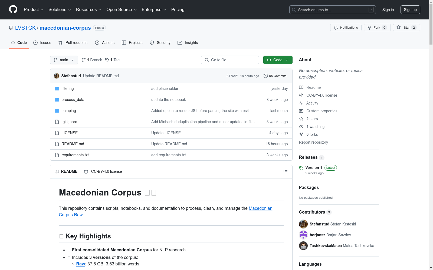Screen dimensions: 433x270
Task: Click the Notifications bell button
Action: [346, 28]
